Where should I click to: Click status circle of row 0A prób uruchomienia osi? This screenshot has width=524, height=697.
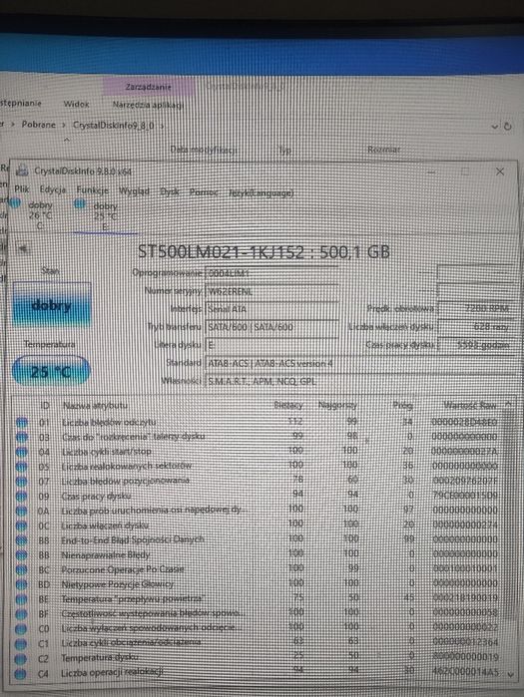click(22, 511)
